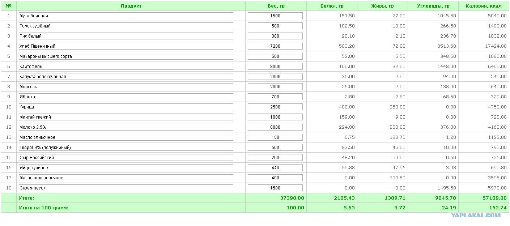Focus the 'Макароны высшего сорта' product field

(126, 56)
